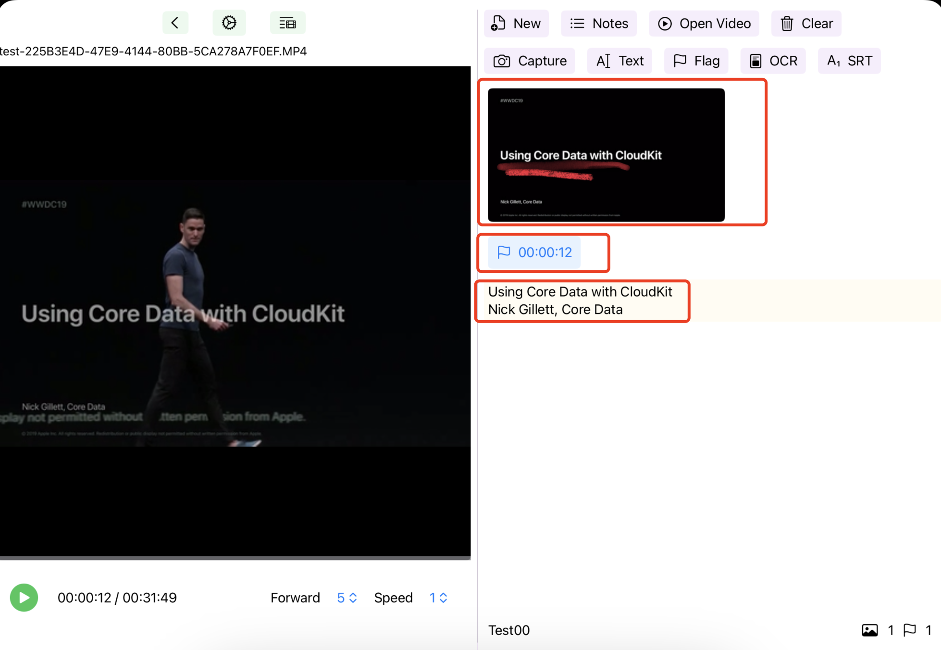Open the SRT subtitle tool

(x=849, y=61)
